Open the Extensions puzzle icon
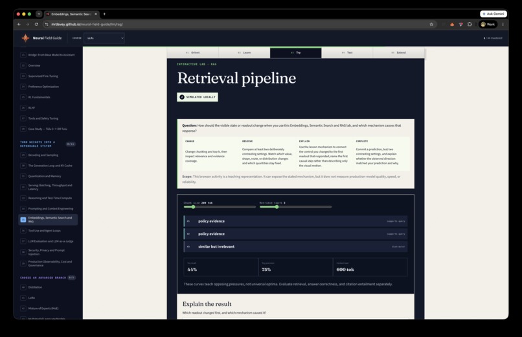The image size is (522, 337). coord(470,25)
